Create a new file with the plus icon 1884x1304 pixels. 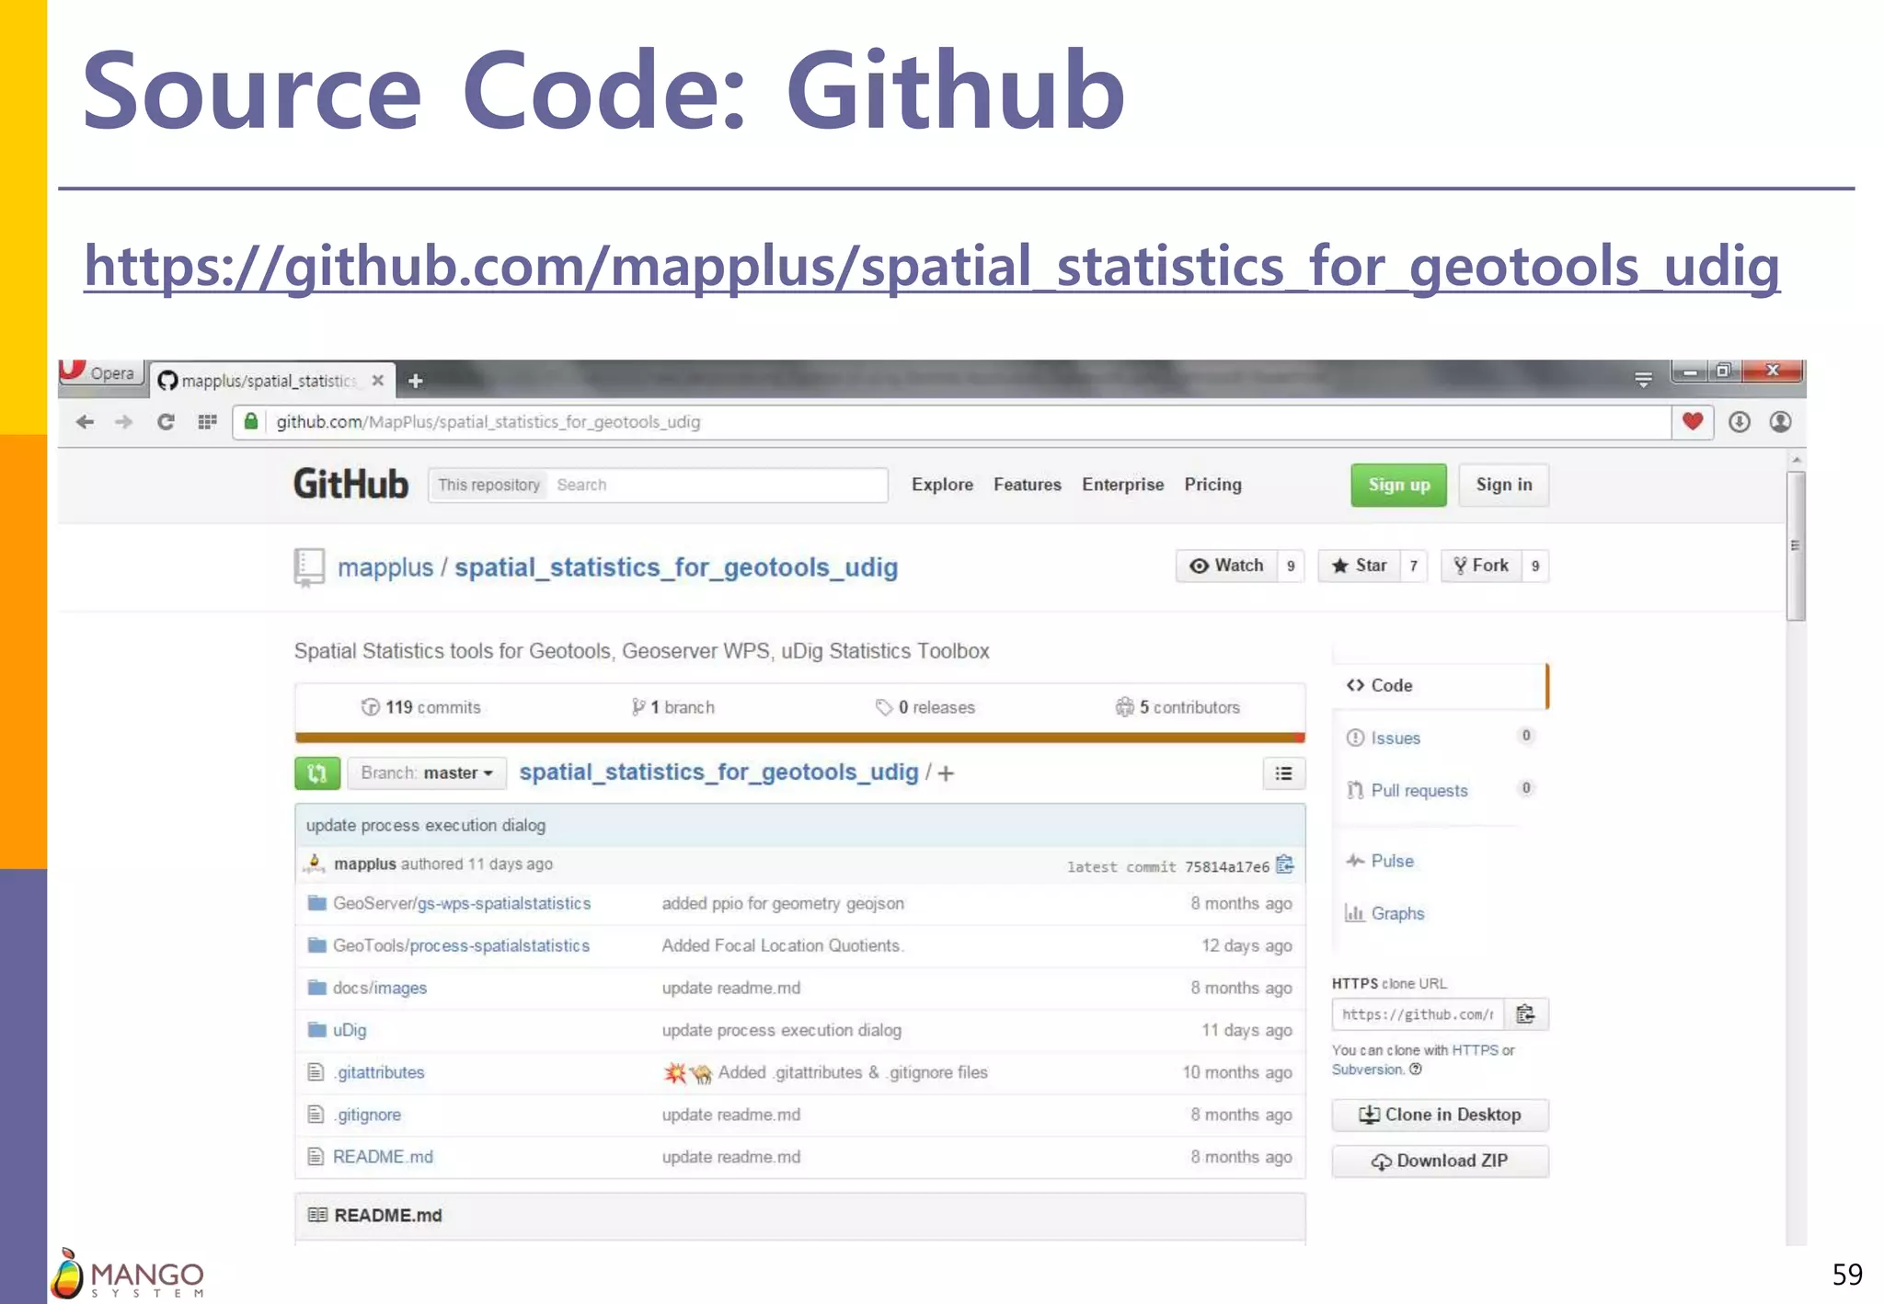click(946, 773)
